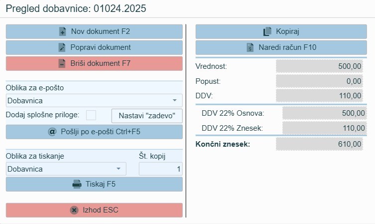
Task: Select the DDV 22% Osnova field
Action: click(x=324, y=113)
